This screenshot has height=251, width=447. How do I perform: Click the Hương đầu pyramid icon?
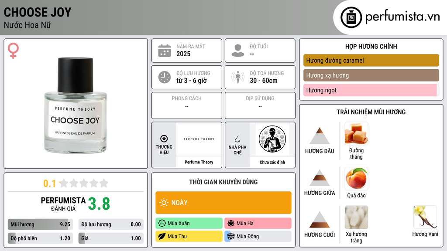coord(320,136)
